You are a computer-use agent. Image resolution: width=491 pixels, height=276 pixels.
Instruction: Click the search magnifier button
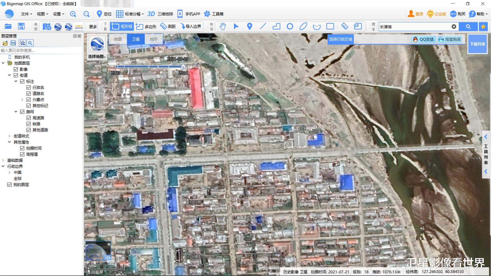click(468, 27)
